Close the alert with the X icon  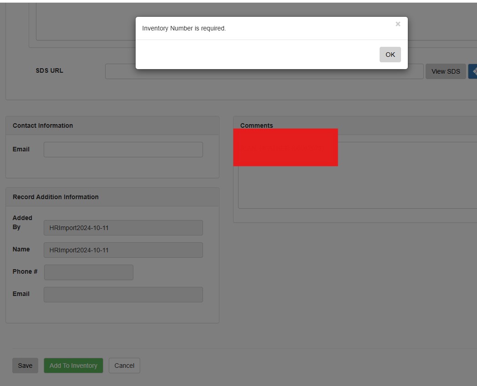tap(398, 24)
